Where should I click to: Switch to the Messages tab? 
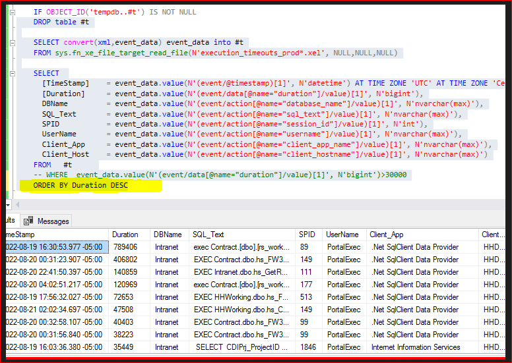[x=53, y=221]
